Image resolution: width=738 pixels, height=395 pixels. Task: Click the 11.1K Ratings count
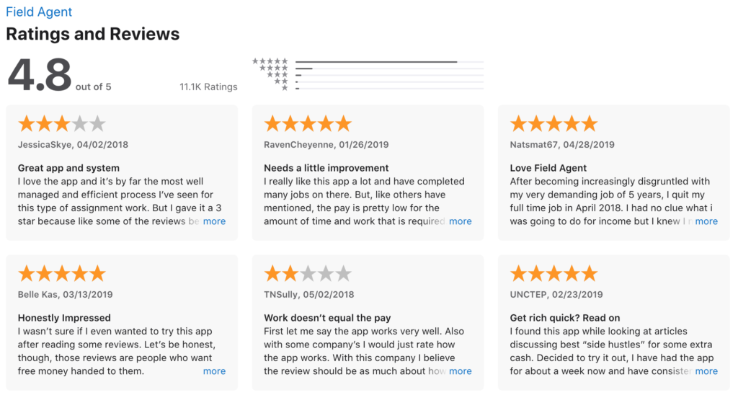(x=208, y=87)
